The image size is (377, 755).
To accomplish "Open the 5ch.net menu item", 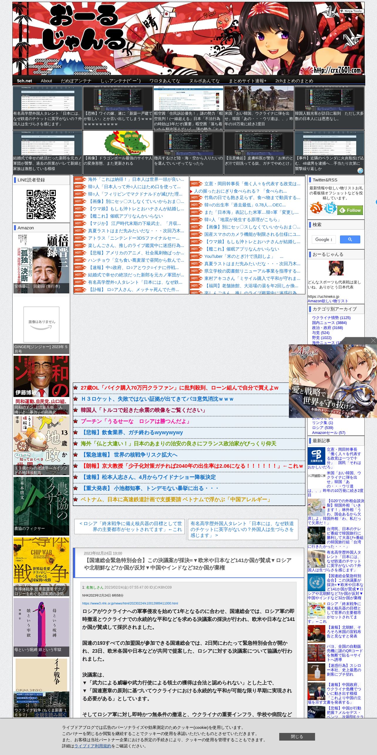I will 24,81.
